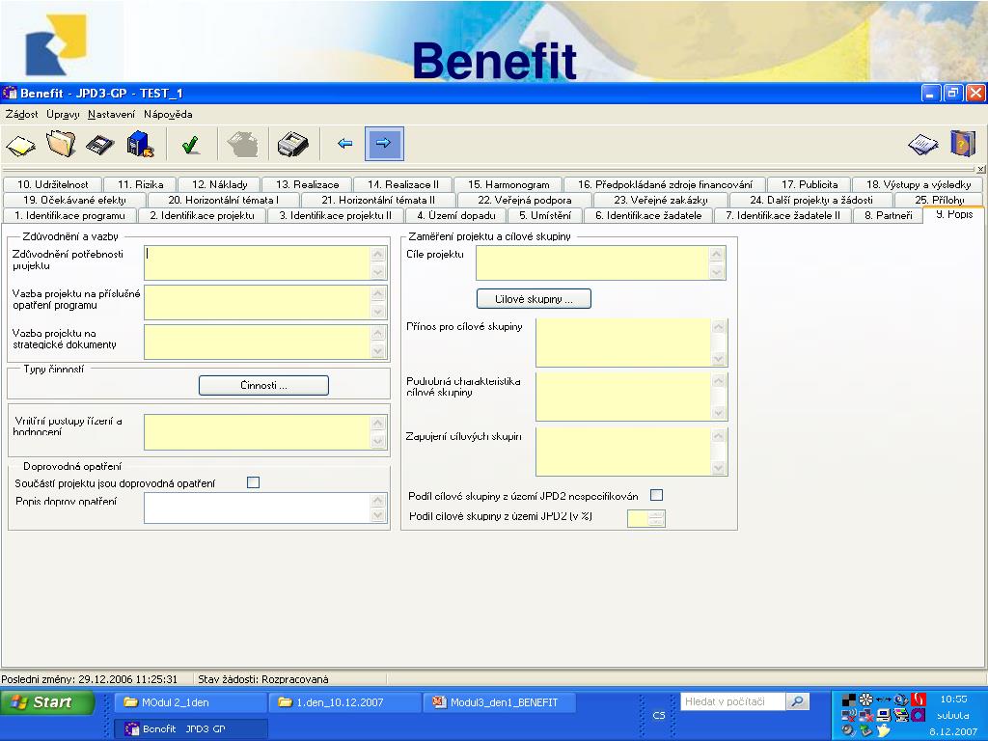
Task: Go to next tab with right arrow
Action: point(384,144)
